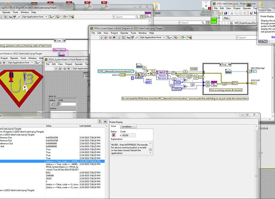
Task: Open Tools menu in FPGA_SystemOpen block diagram
Action: tap(133, 33)
